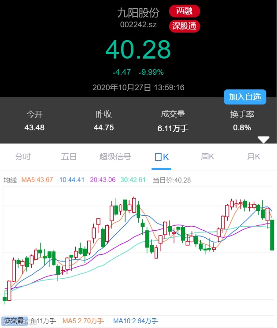Screen dimensions: 277x328
Task: Click the volume MA10:2.64万手 value
Action: click(136, 321)
